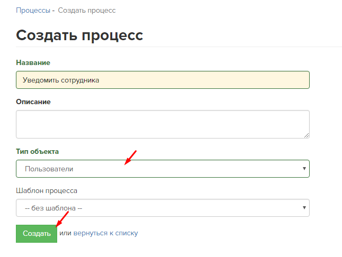342x257 pixels.
Task: Click the divider line under the heading
Action: pos(179,47)
